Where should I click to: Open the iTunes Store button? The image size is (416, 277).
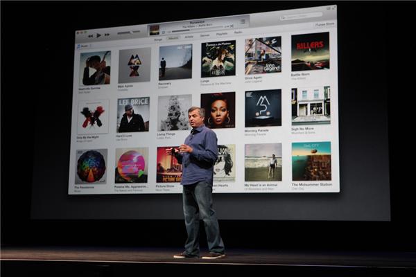[324, 24]
